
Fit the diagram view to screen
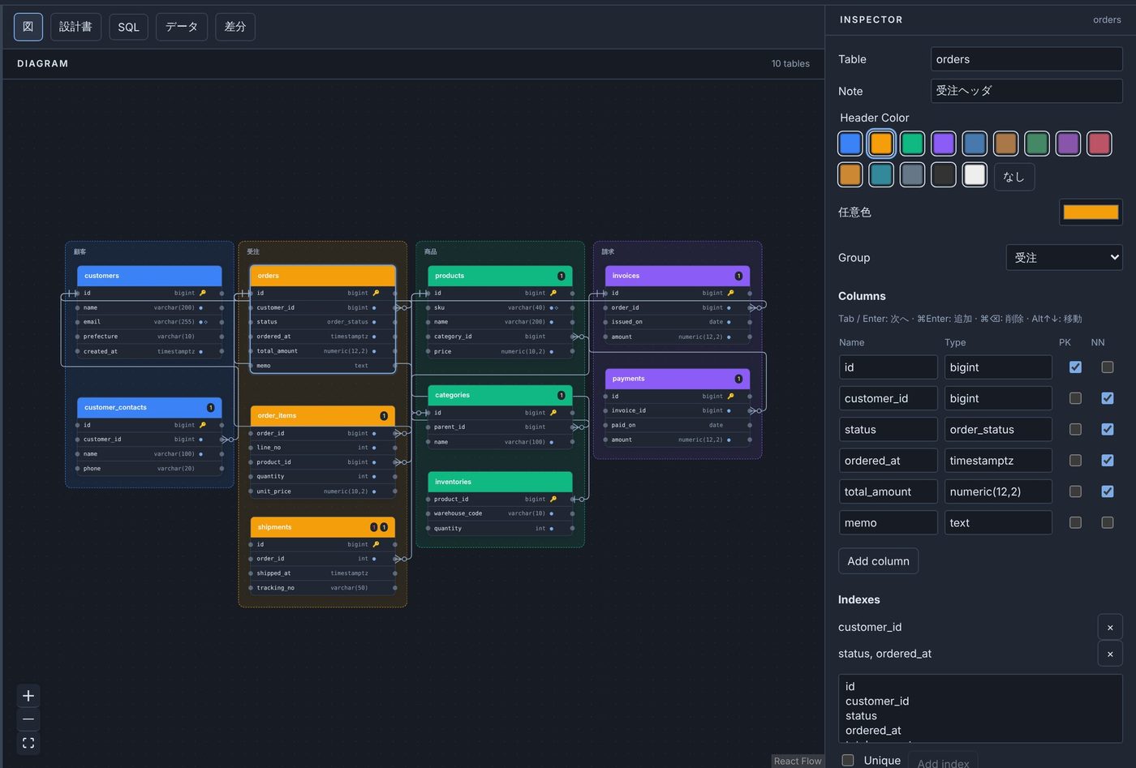[x=28, y=743]
